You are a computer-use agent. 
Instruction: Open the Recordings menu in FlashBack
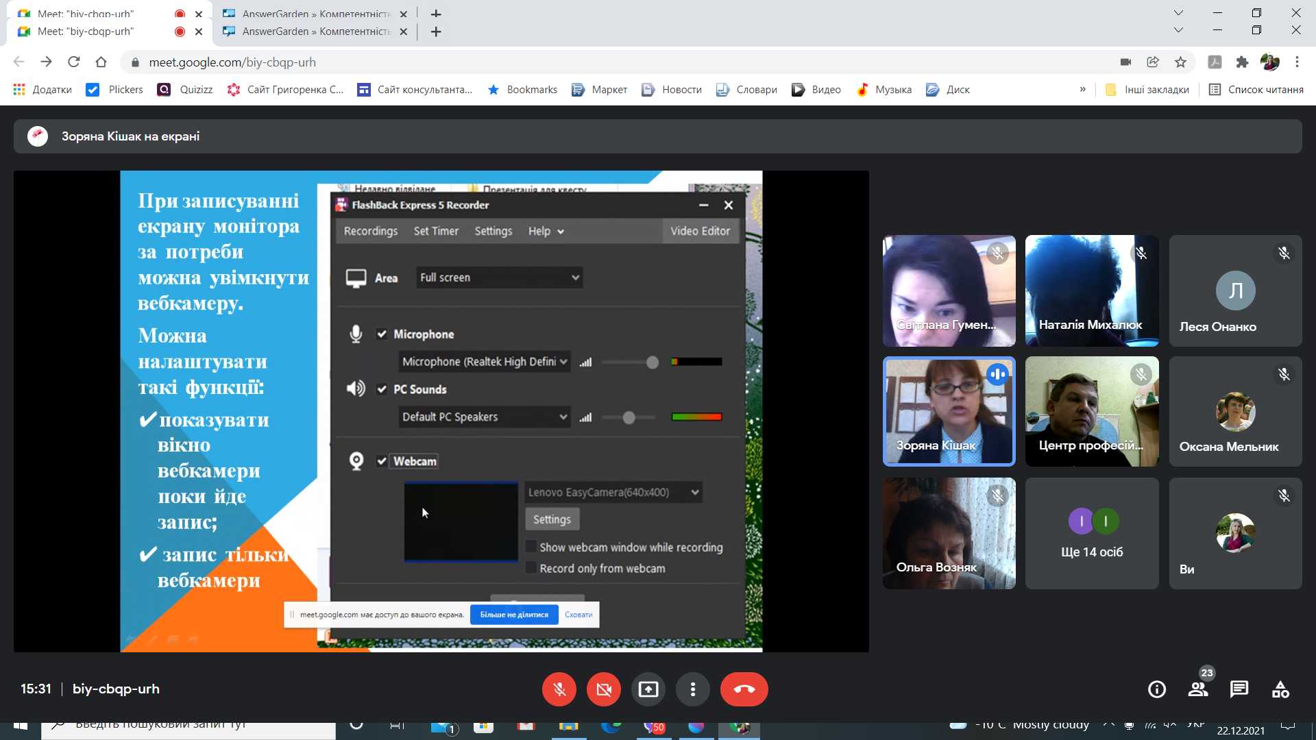pyautogui.click(x=370, y=231)
